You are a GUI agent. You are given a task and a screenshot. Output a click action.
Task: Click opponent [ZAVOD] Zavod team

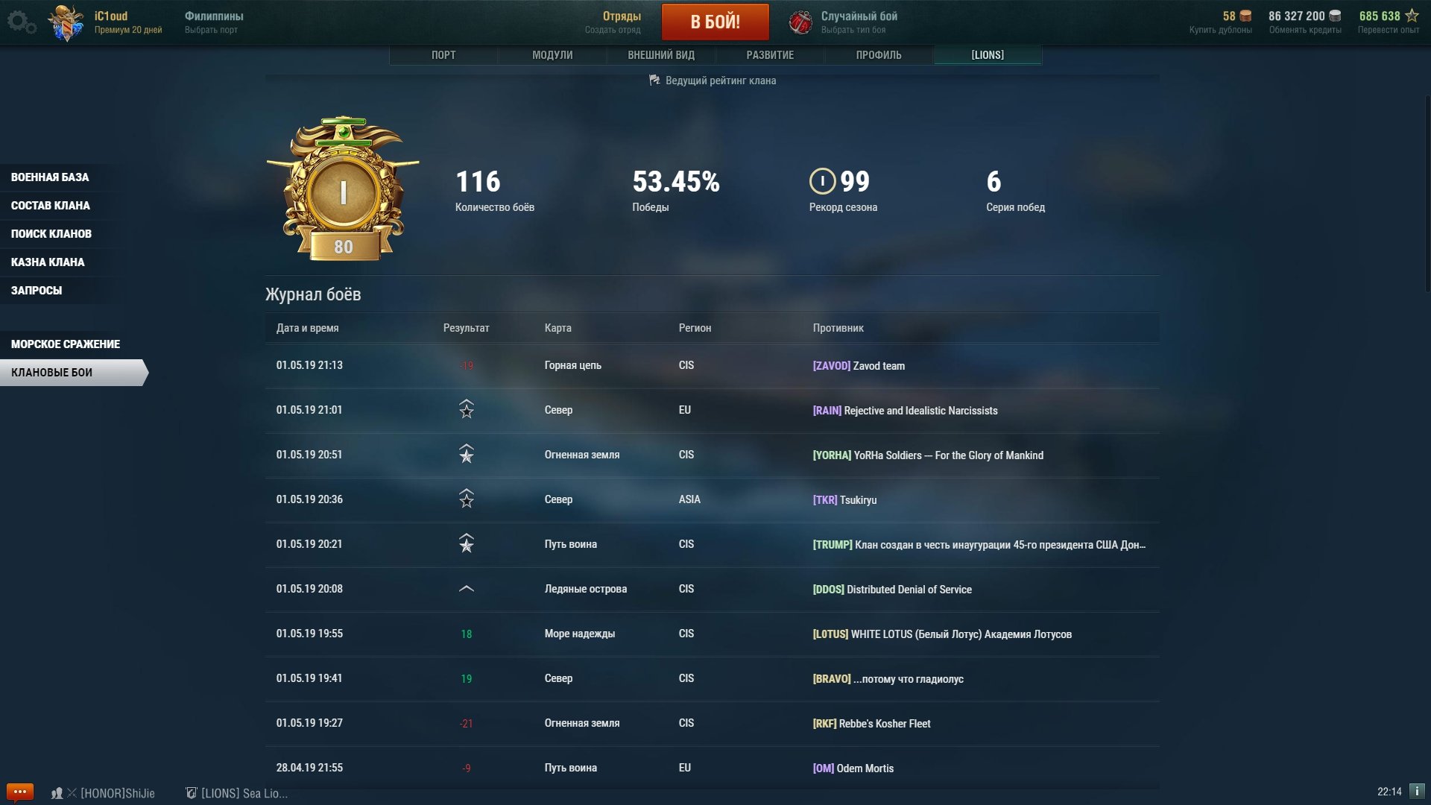[x=859, y=366]
